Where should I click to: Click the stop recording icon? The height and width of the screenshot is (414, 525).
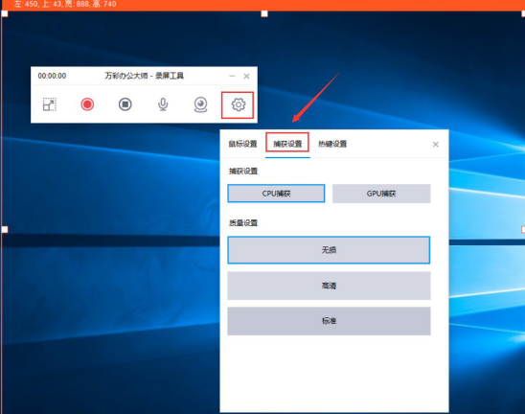pyautogui.click(x=126, y=104)
